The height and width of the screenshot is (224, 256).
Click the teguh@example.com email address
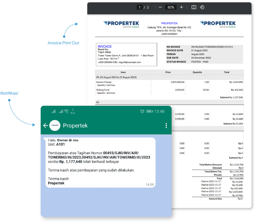(130, 62)
